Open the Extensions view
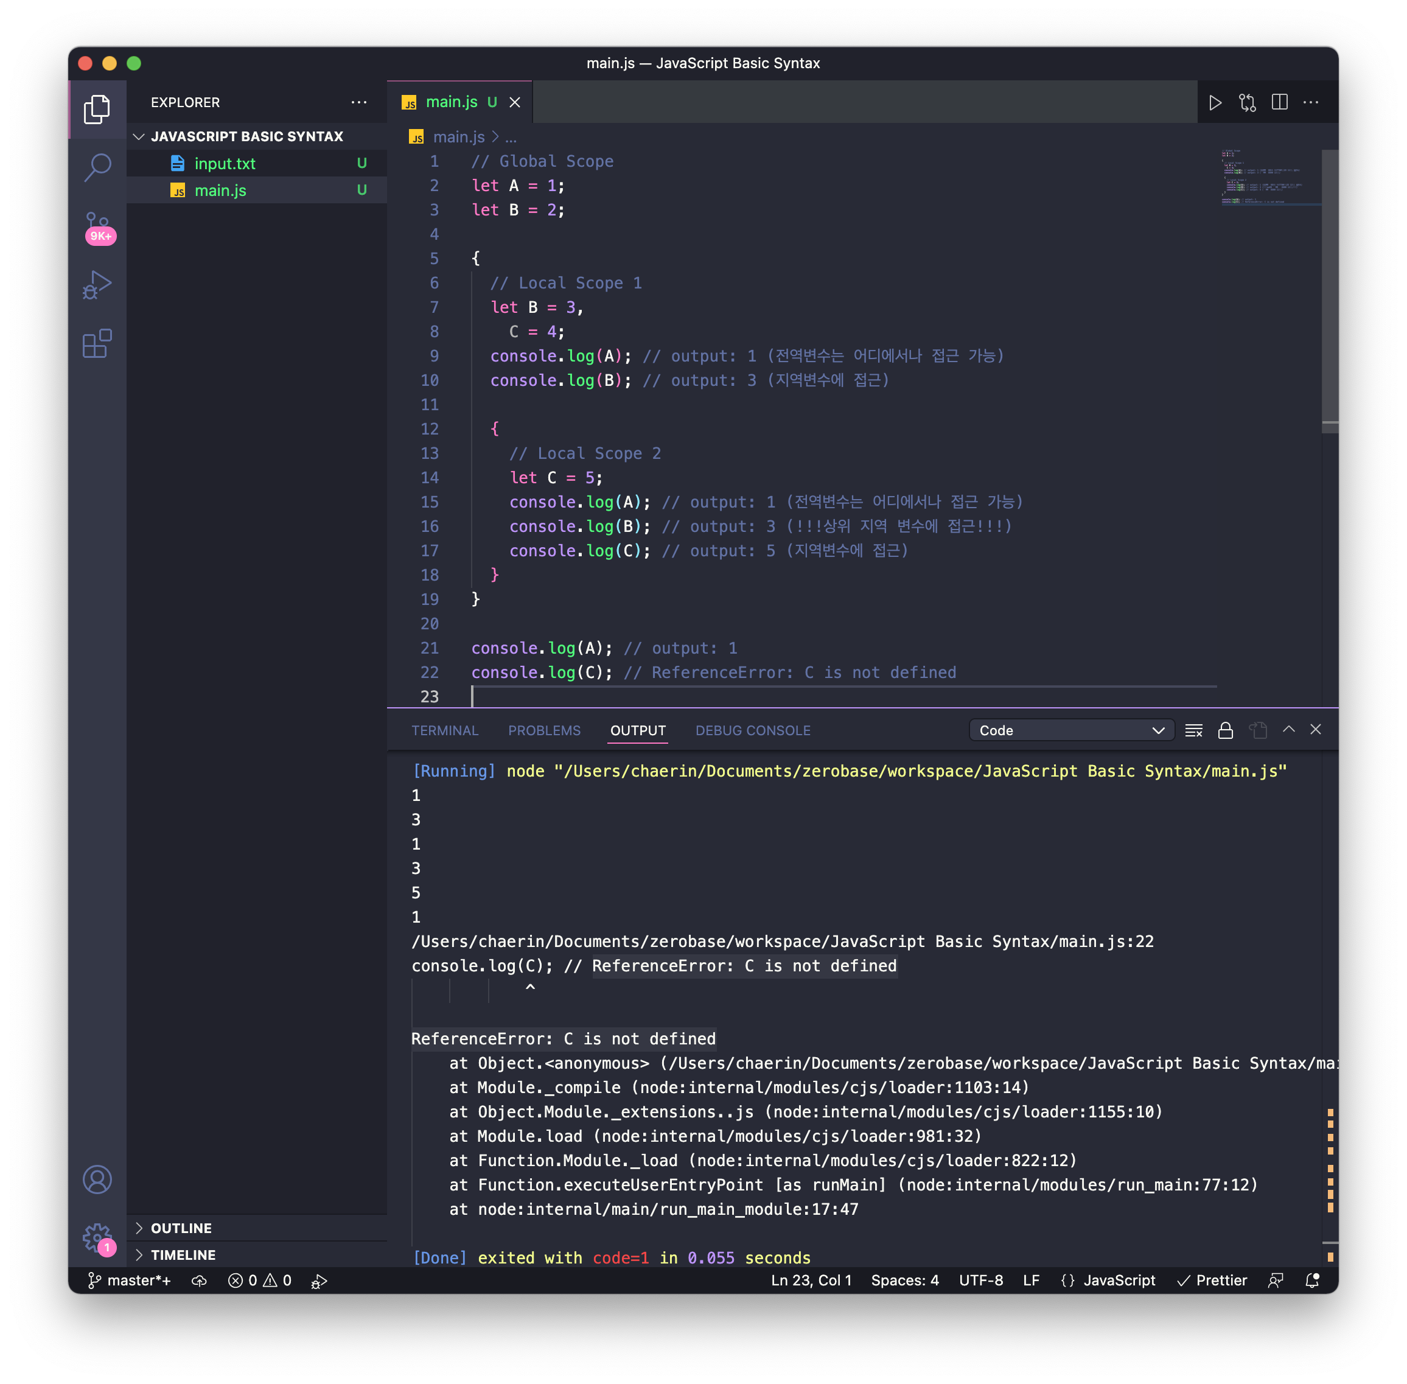The width and height of the screenshot is (1407, 1384). (97, 344)
